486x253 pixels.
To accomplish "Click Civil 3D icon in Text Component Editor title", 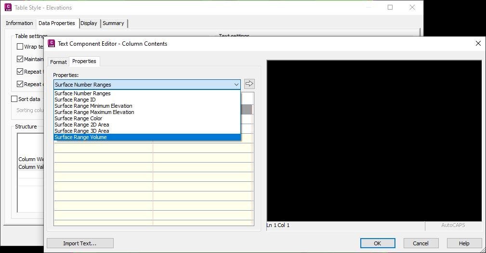I will pos(52,43).
